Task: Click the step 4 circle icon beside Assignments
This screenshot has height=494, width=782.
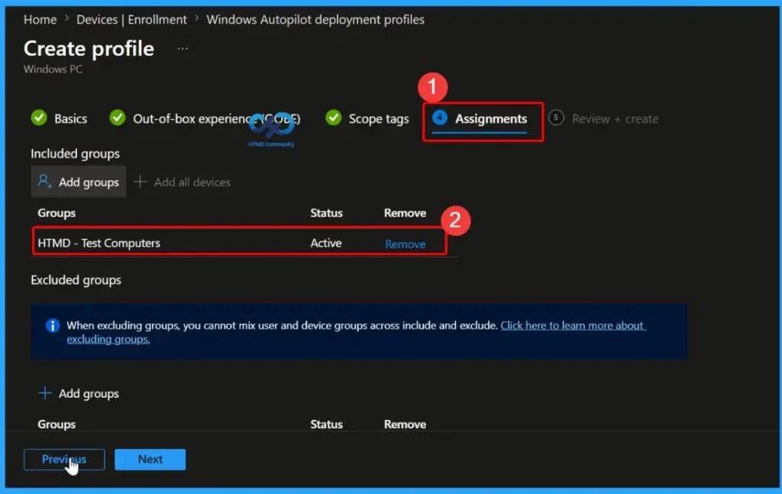Action: [439, 118]
